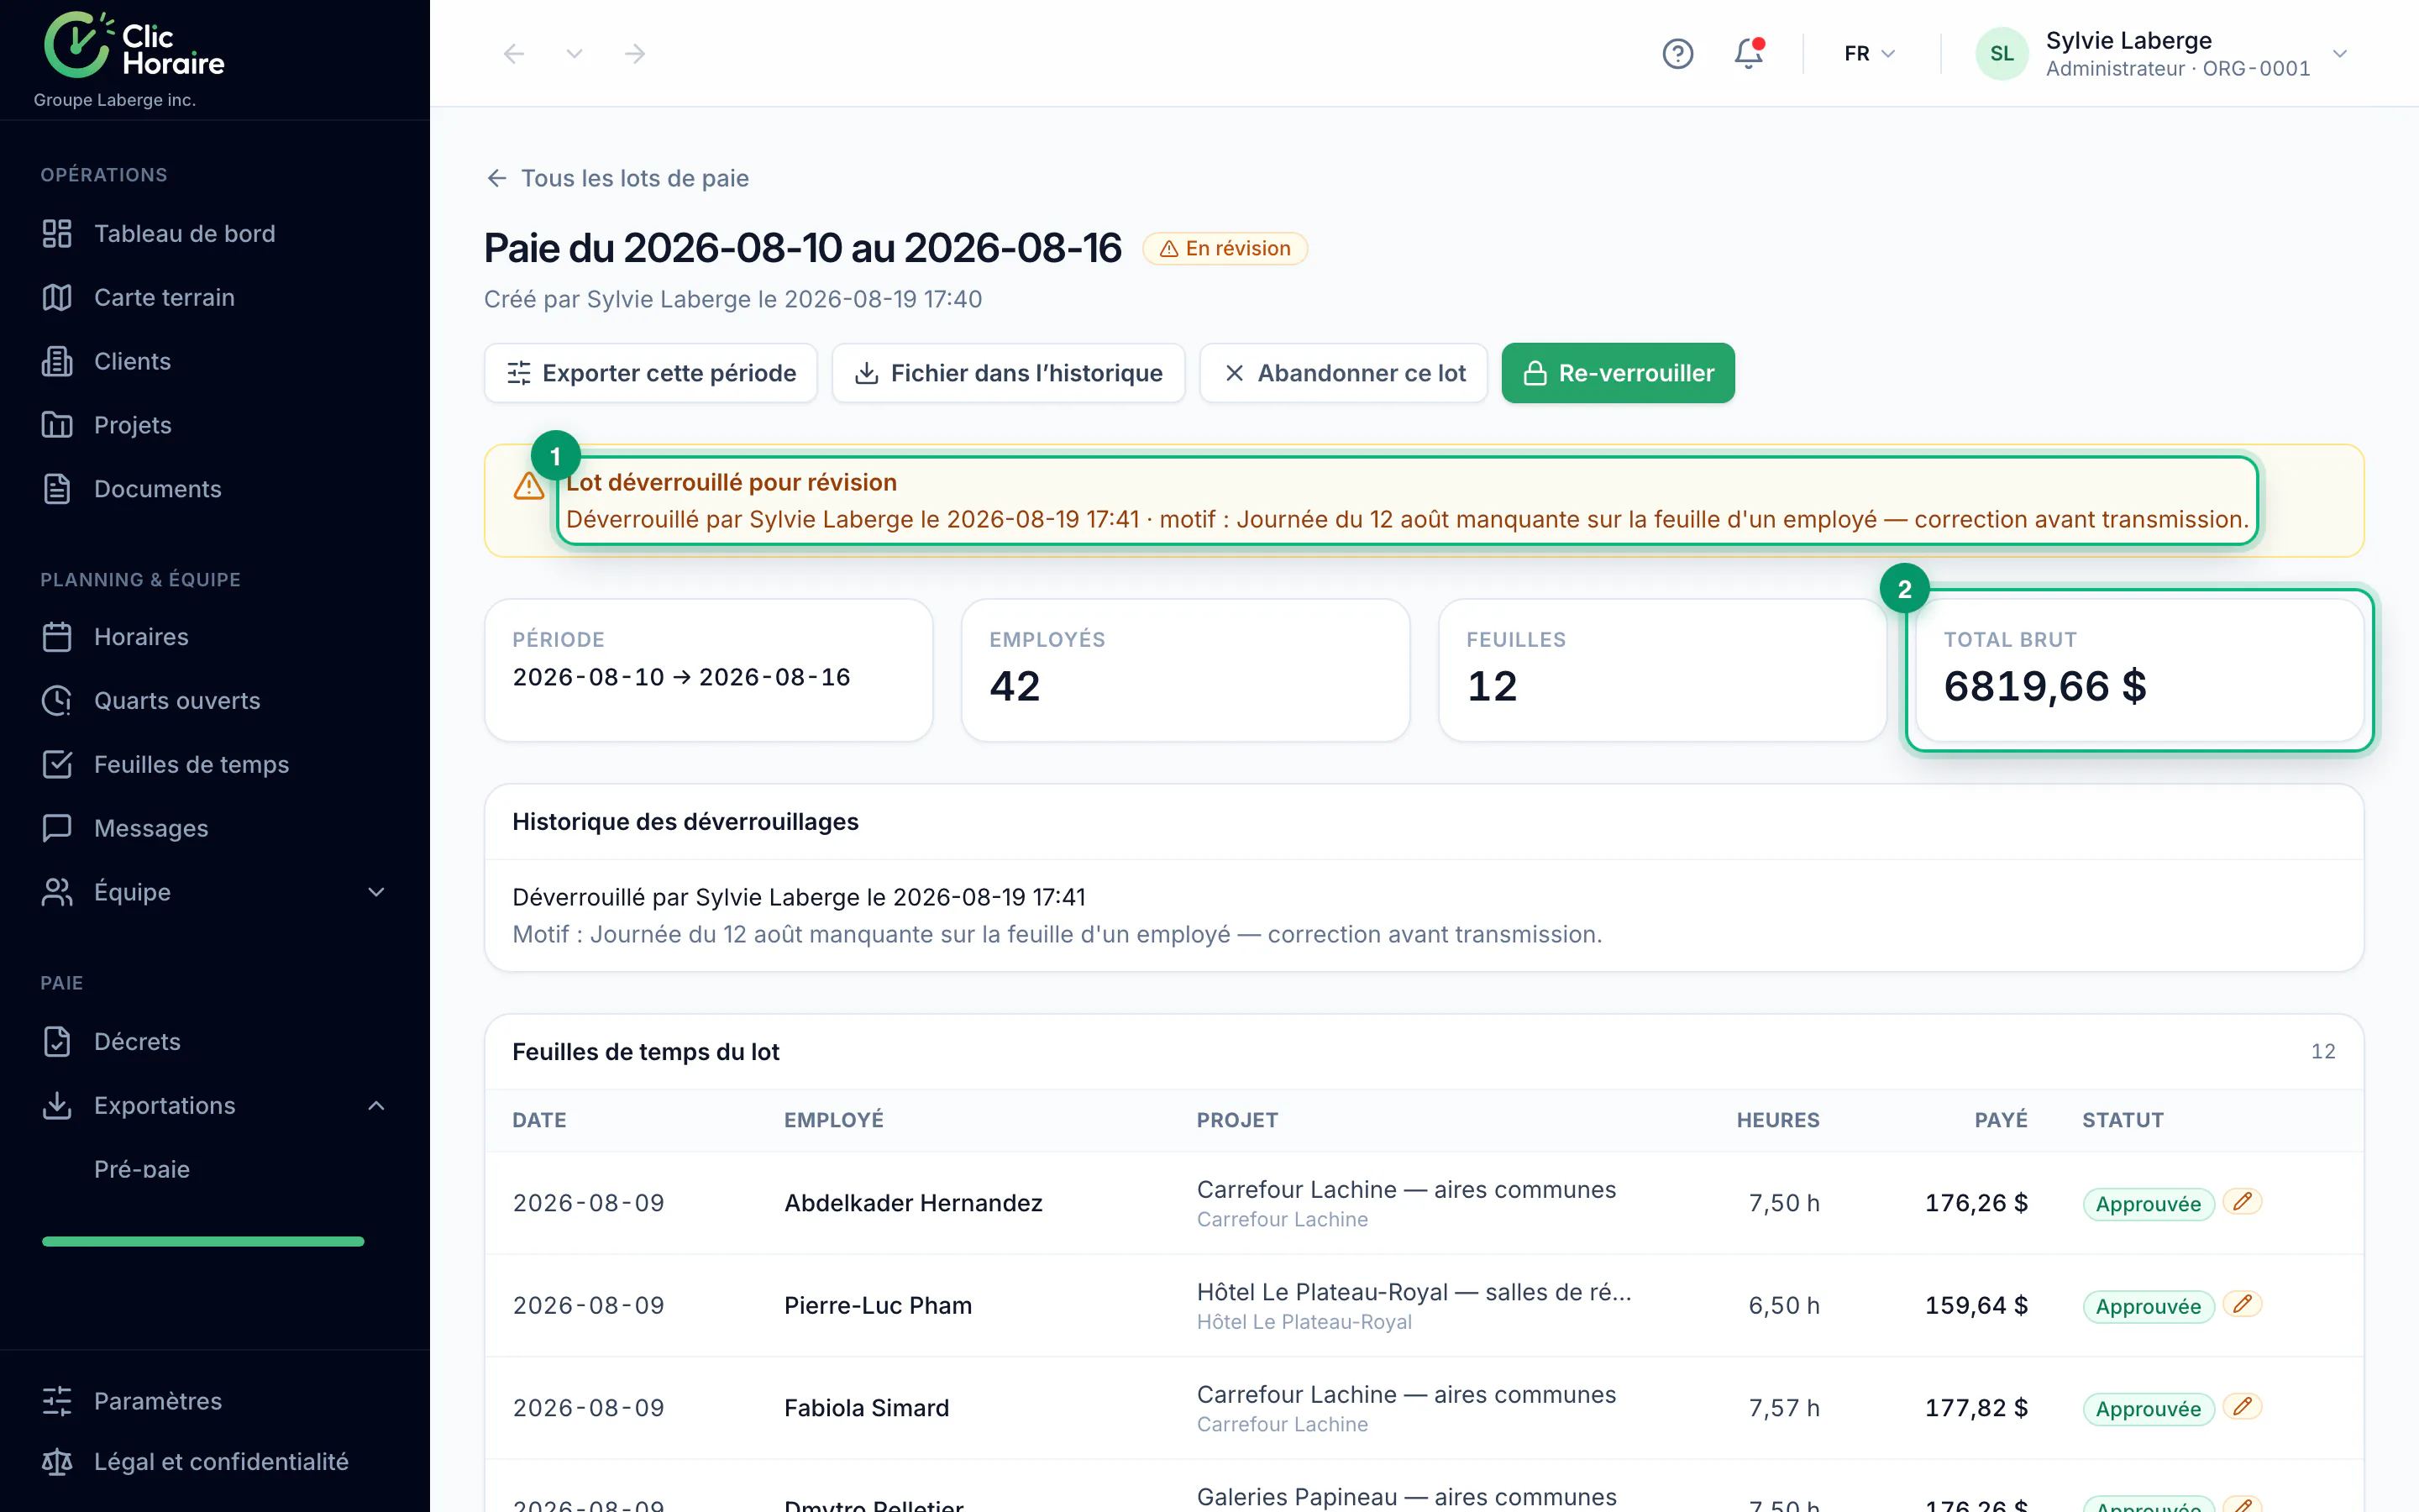Click Approuvée status for Pierre-Luc Pham
The height and width of the screenshot is (1512, 2419).
tap(2148, 1306)
